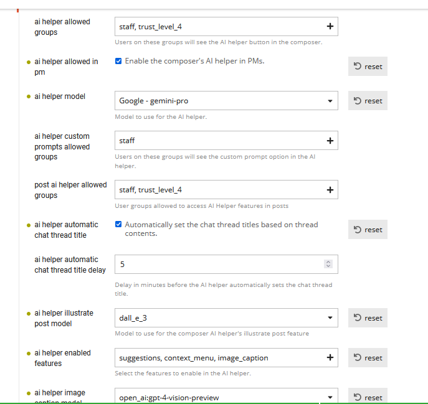The height and width of the screenshot is (404, 428).
Task: Click the ai helper allowed groups field
Action: (x=226, y=27)
